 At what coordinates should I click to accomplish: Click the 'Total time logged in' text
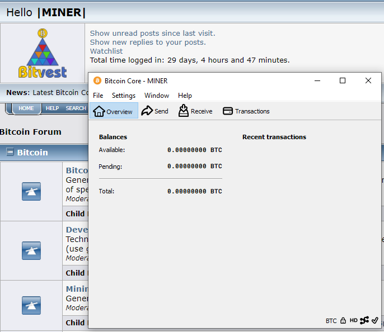pos(190,60)
